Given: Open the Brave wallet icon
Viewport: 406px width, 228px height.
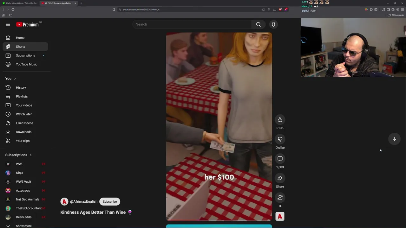Looking at the screenshot, I should tap(393, 9).
